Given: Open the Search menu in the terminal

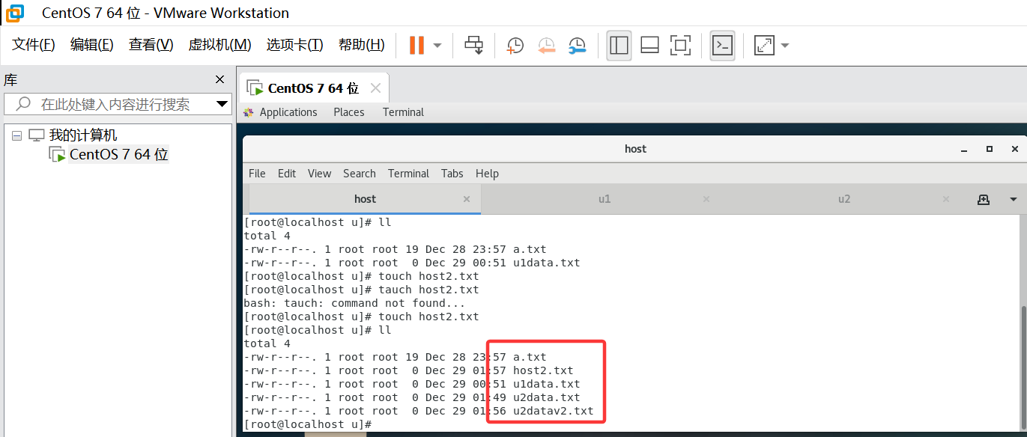Looking at the screenshot, I should pyautogui.click(x=359, y=173).
